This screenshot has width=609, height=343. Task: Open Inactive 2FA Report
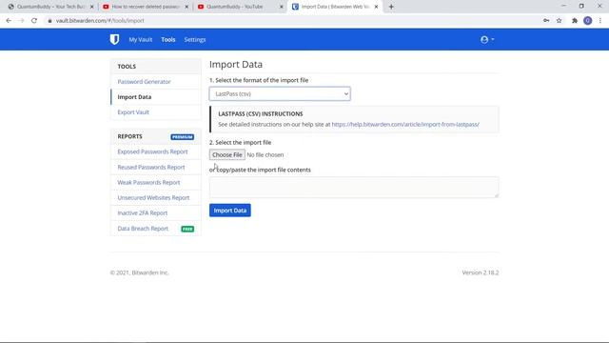pyautogui.click(x=143, y=213)
